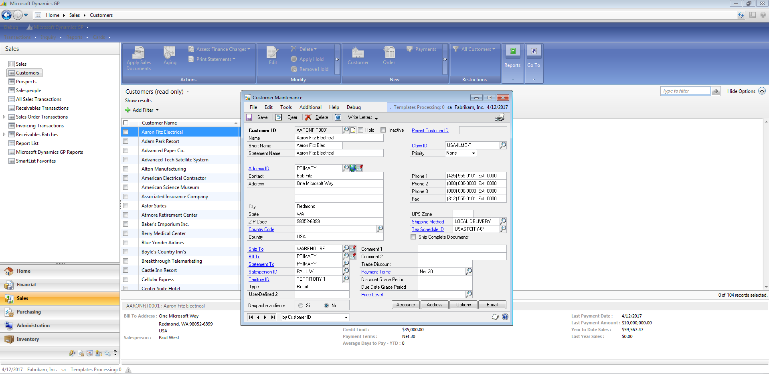Toggle the Hold checkbox
Viewport: 769px width, 374px height.
point(361,130)
